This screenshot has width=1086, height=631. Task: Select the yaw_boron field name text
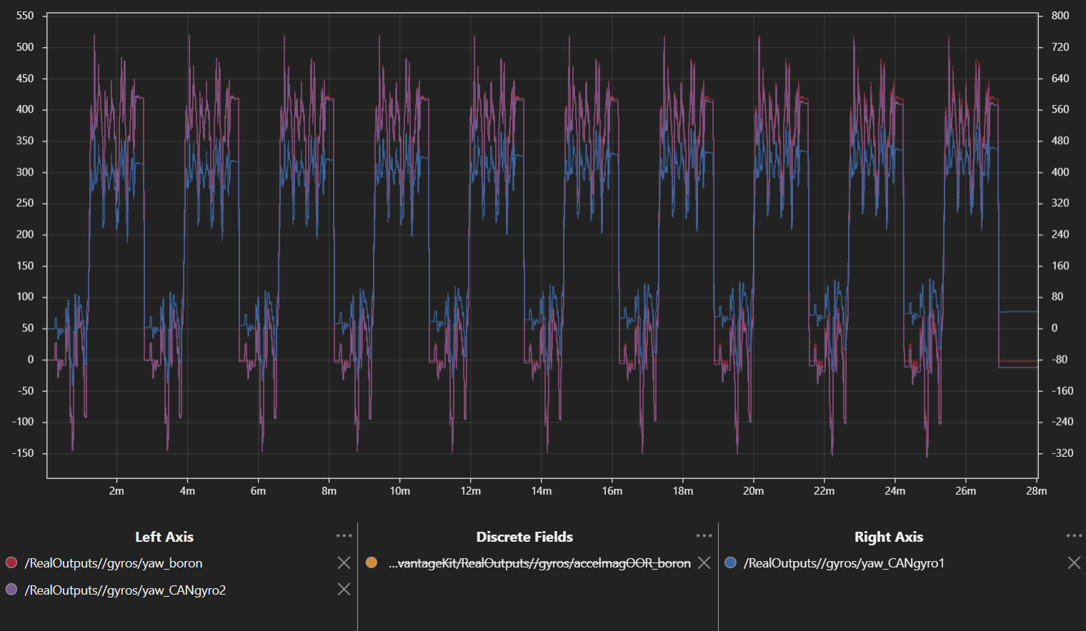tap(114, 563)
